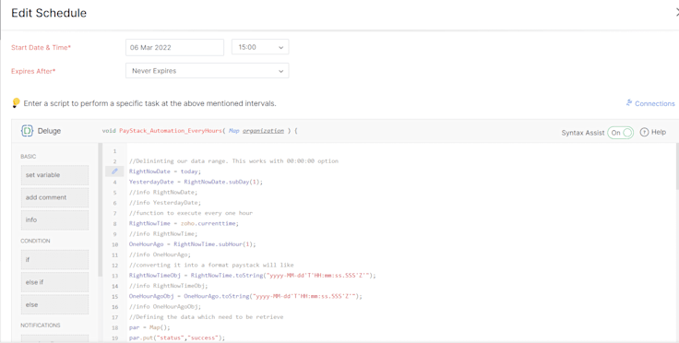The height and width of the screenshot is (343, 679).
Task: Click the BASIC section heading
Action: [x=29, y=156]
